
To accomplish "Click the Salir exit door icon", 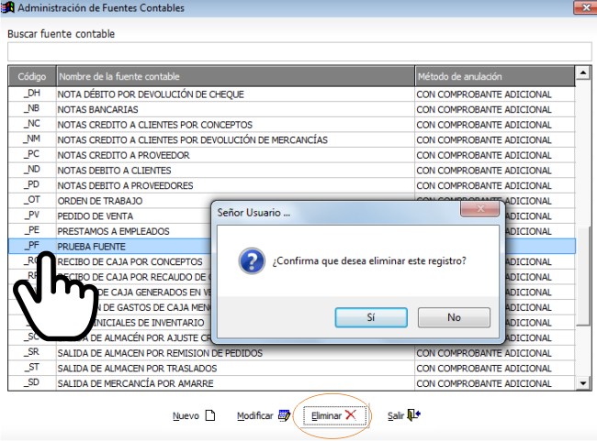I will point(413,414).
